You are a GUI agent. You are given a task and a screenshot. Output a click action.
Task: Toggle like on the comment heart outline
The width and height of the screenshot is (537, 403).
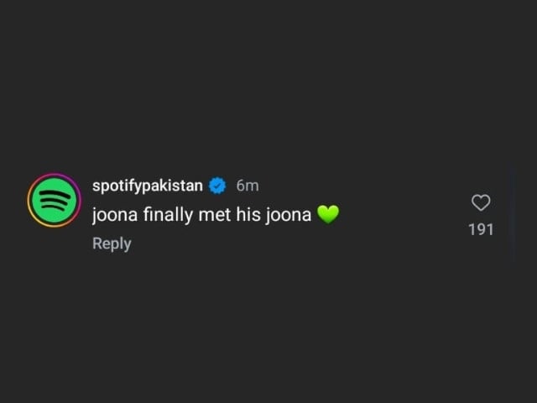tap(481, 202)
